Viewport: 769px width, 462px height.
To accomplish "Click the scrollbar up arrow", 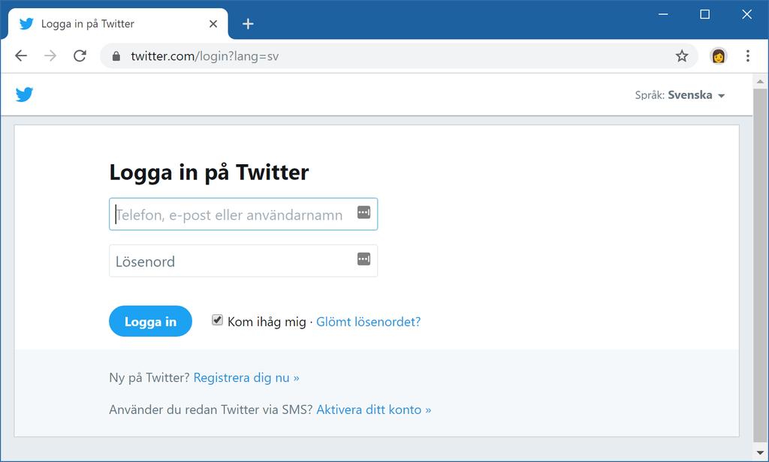I will coord(760,81).
